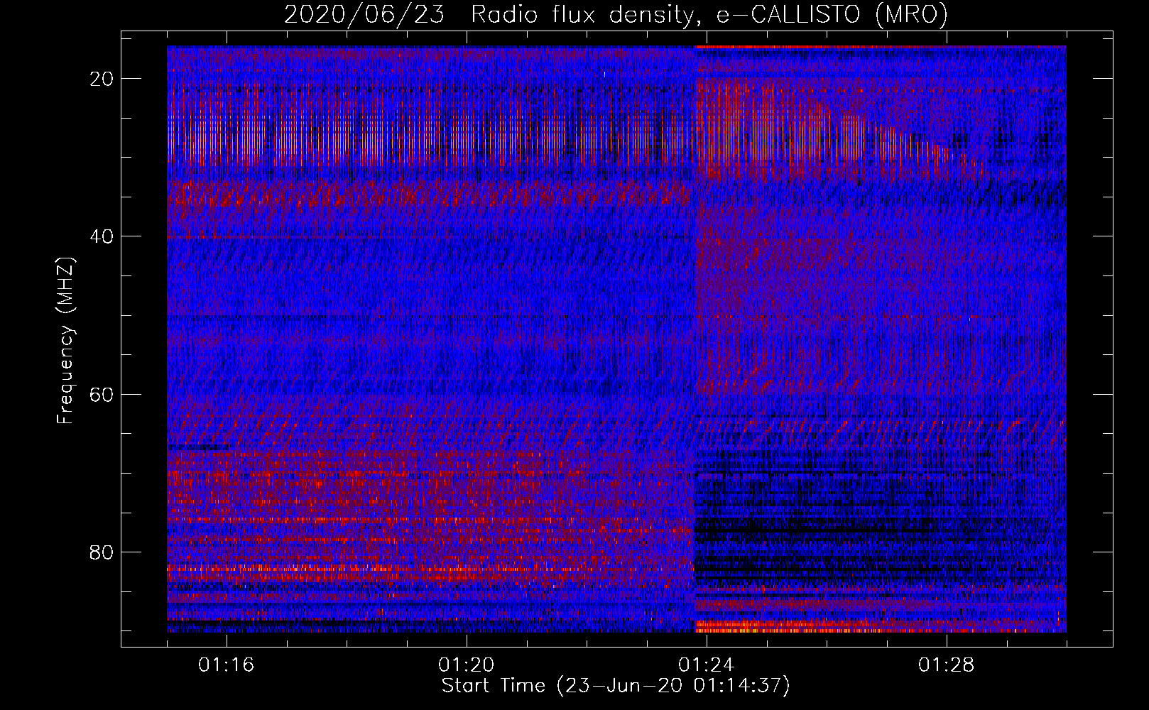Click the '01:24' time tick label
This screenshot has width=1149, height=710.
point(707,665)
